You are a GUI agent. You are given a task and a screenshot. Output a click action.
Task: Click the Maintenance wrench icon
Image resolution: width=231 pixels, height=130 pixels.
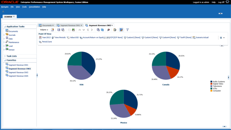click(7, 42)
